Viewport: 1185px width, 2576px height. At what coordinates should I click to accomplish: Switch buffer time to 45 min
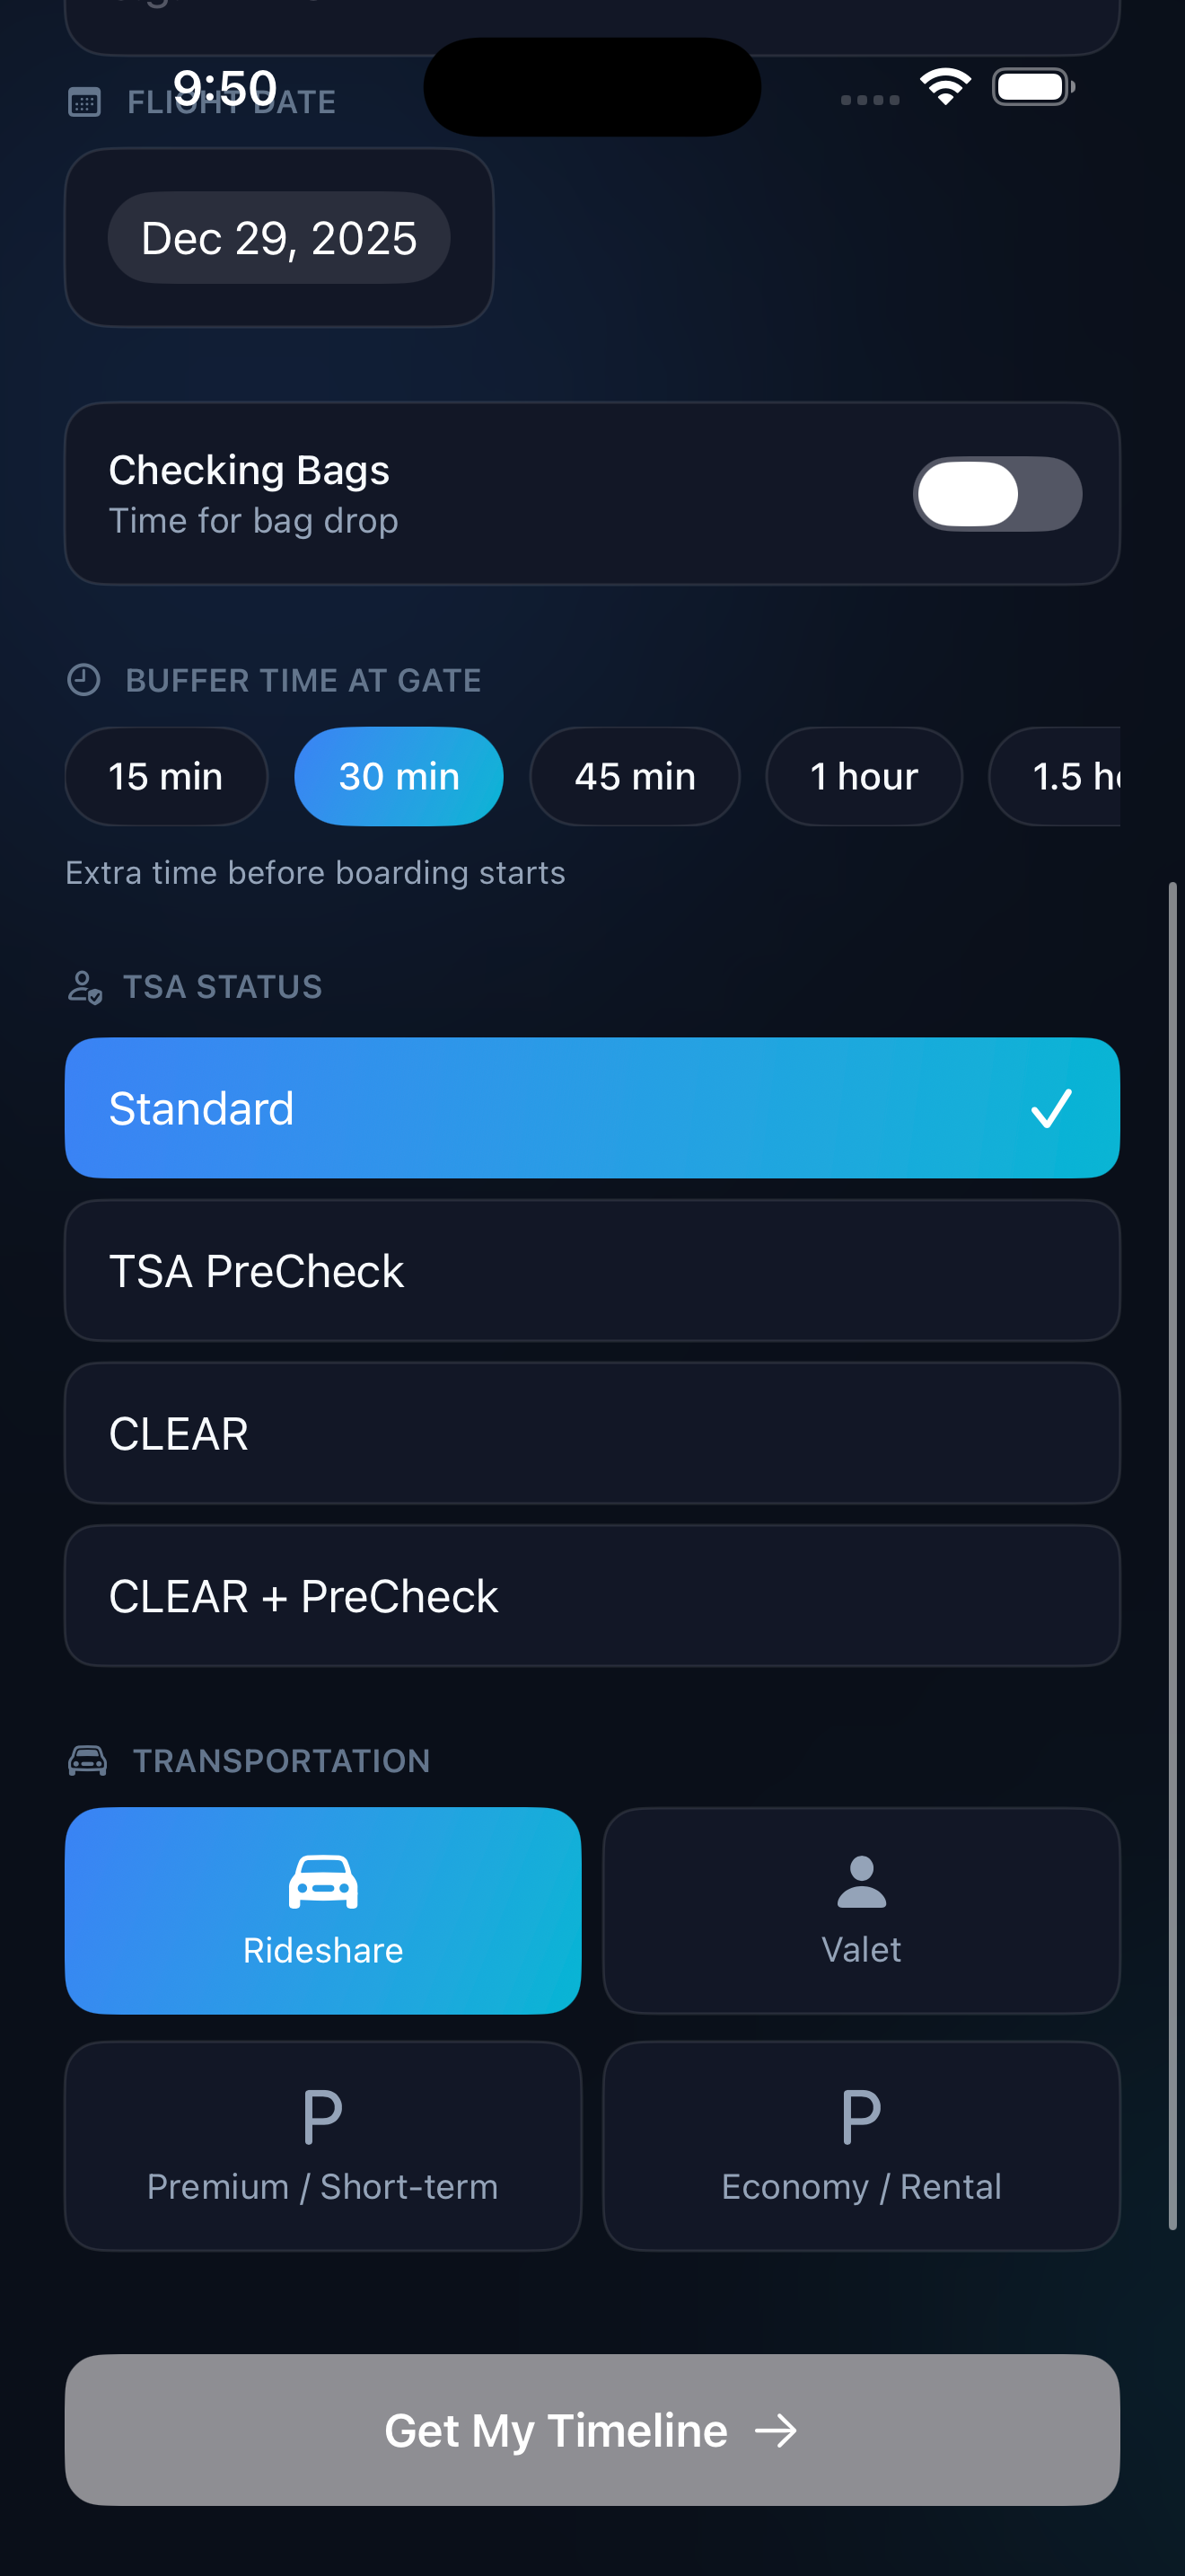point(636,776)
